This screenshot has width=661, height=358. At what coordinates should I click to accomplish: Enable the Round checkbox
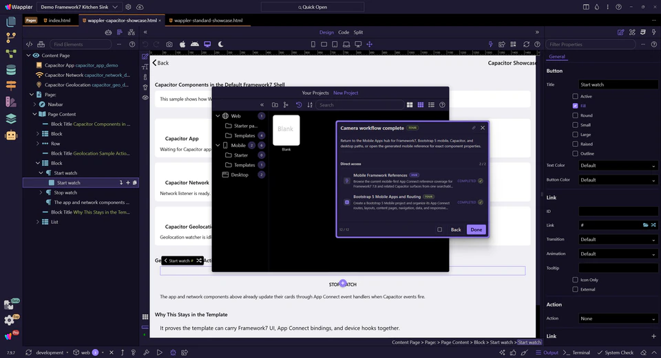coord(575,115)
